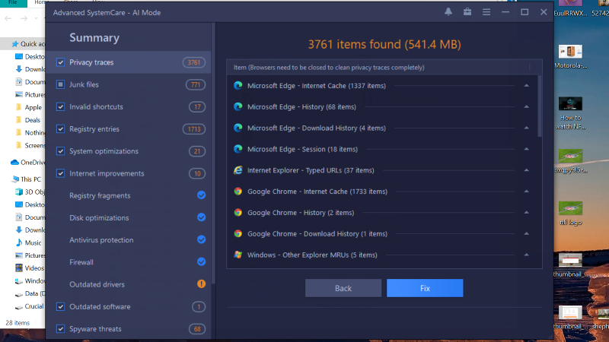Click the Edge icon beside Download History
Screen dimensions: 609x342
(x=238, y=128)
